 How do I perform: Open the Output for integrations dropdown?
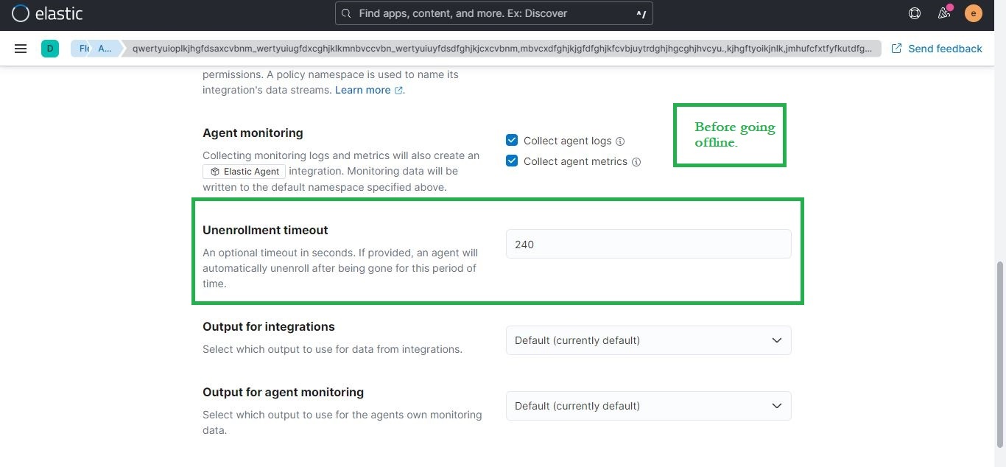click(647, 340)
